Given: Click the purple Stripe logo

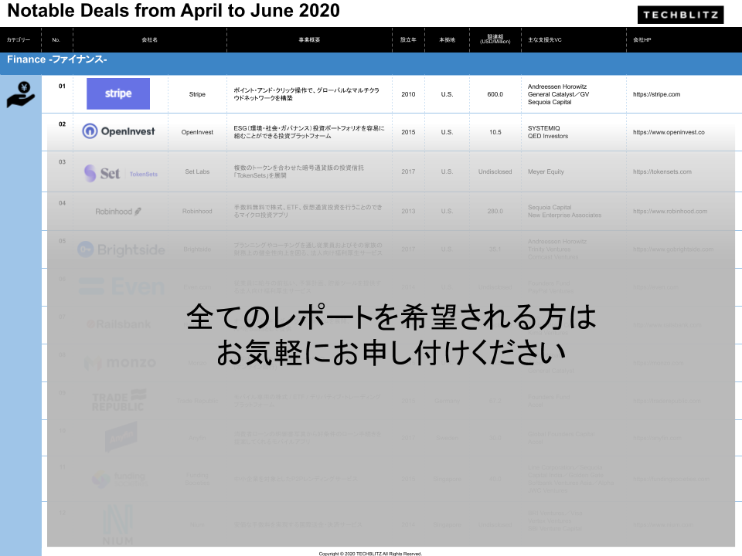Looking at the screenshot, I should (x=118, y=93).
